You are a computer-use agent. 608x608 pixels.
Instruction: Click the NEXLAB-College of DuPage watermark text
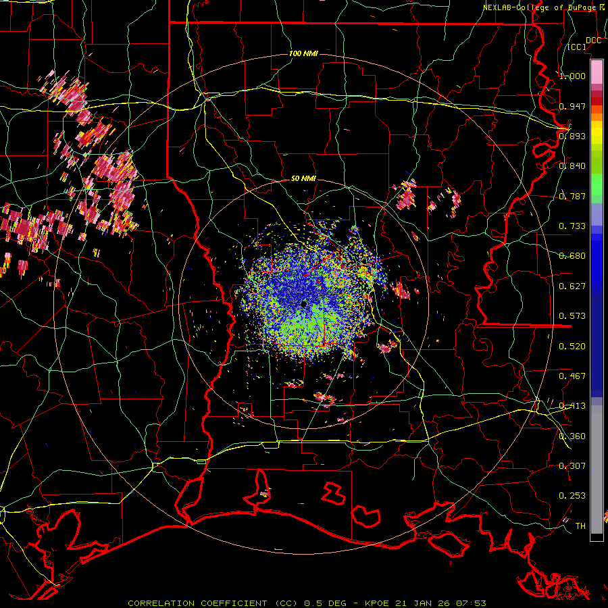544,7
